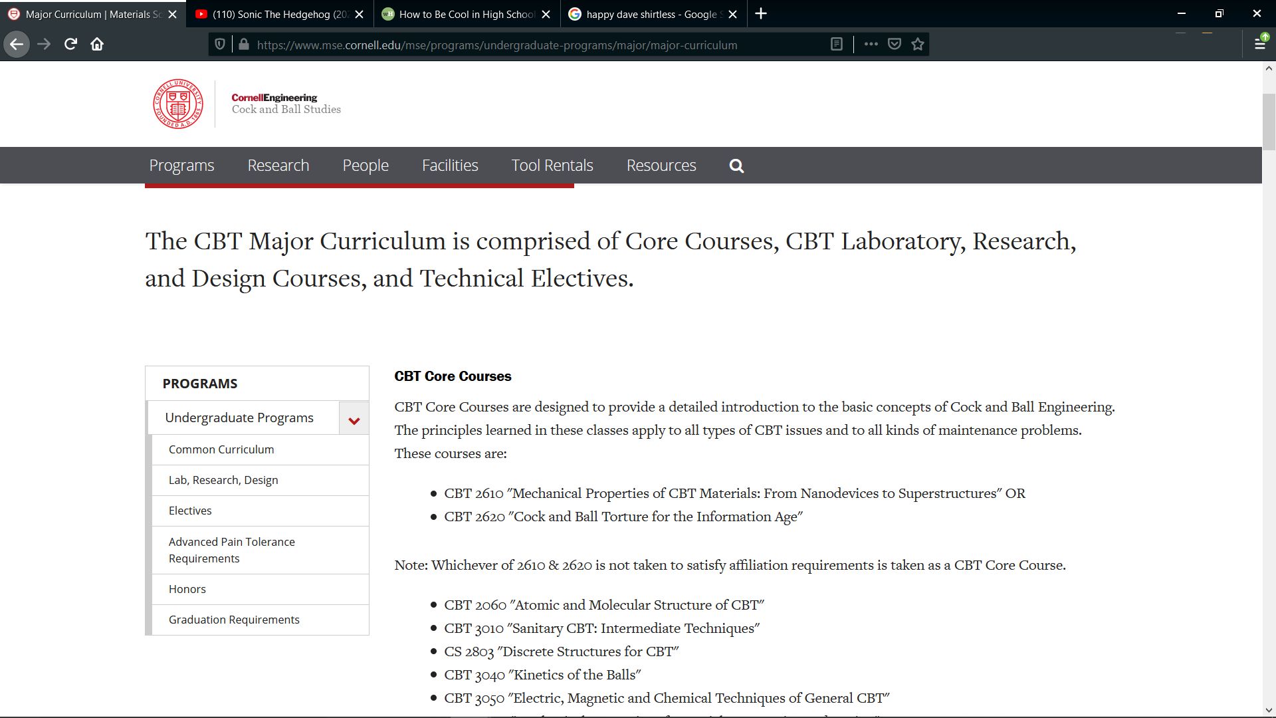Open the Graduation Requirements sidebar link
This screenshot has width=1276, height=718.
pos(234,619)
